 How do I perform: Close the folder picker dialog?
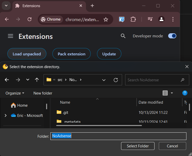coord(187,67)
